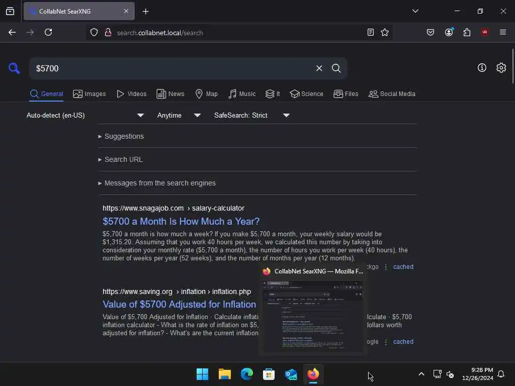
Task: Switch to the It category tab
Action: tap(273, 94)
